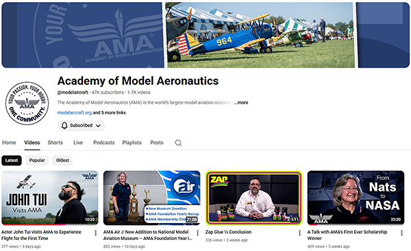The height and width of the screenshot is (251, 411).
Task: Open title 'Actor John Tui visits AMA'
Action: (41, 235)
